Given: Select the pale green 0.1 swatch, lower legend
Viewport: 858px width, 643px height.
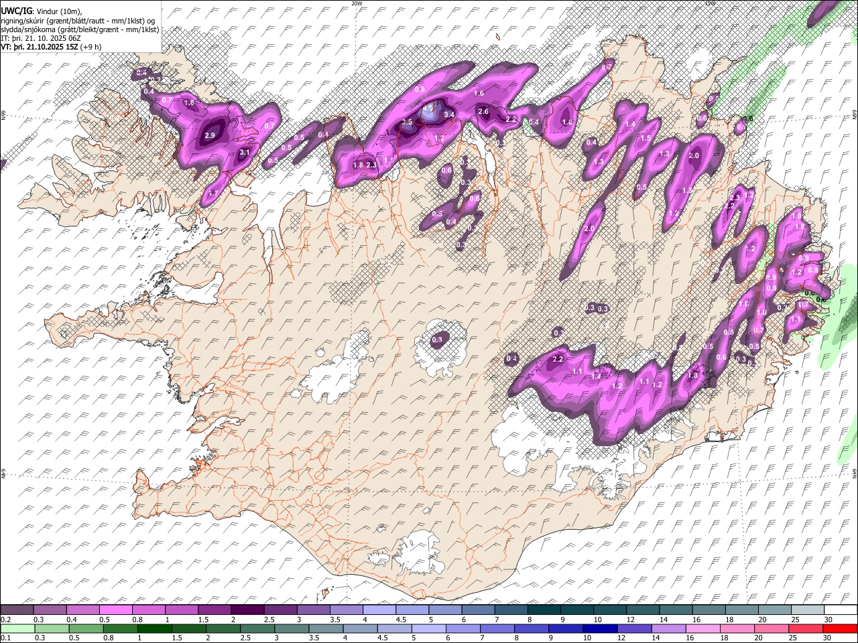Looking at the screenshot, I should point(17,628).
